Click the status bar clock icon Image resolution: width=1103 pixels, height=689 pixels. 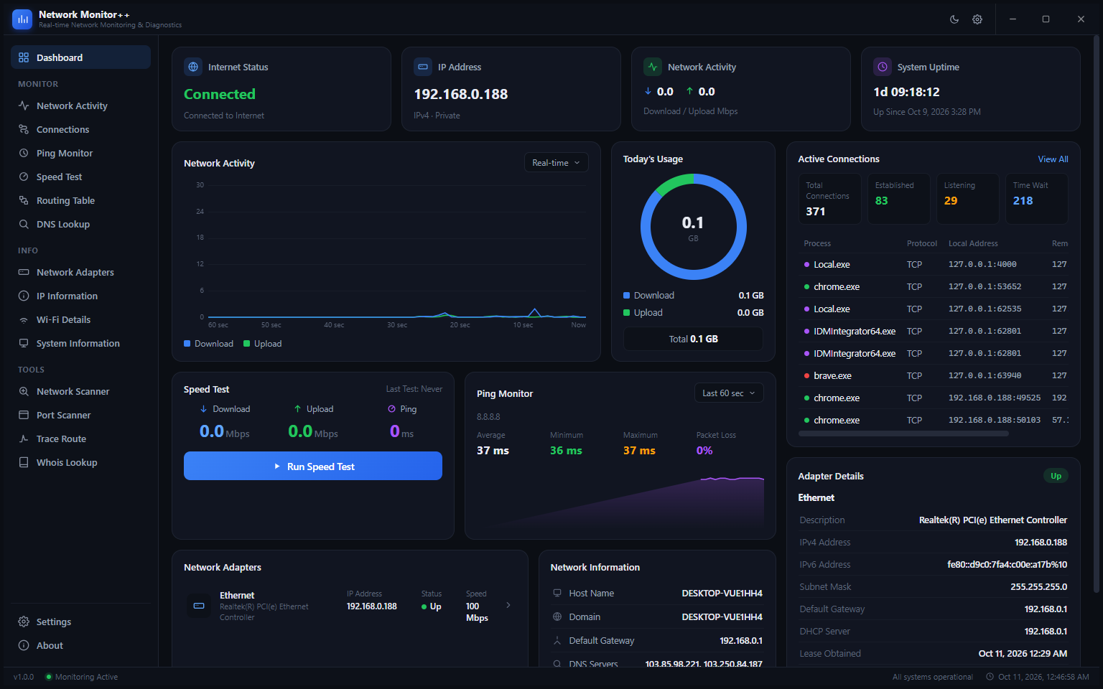click(990, 677)
